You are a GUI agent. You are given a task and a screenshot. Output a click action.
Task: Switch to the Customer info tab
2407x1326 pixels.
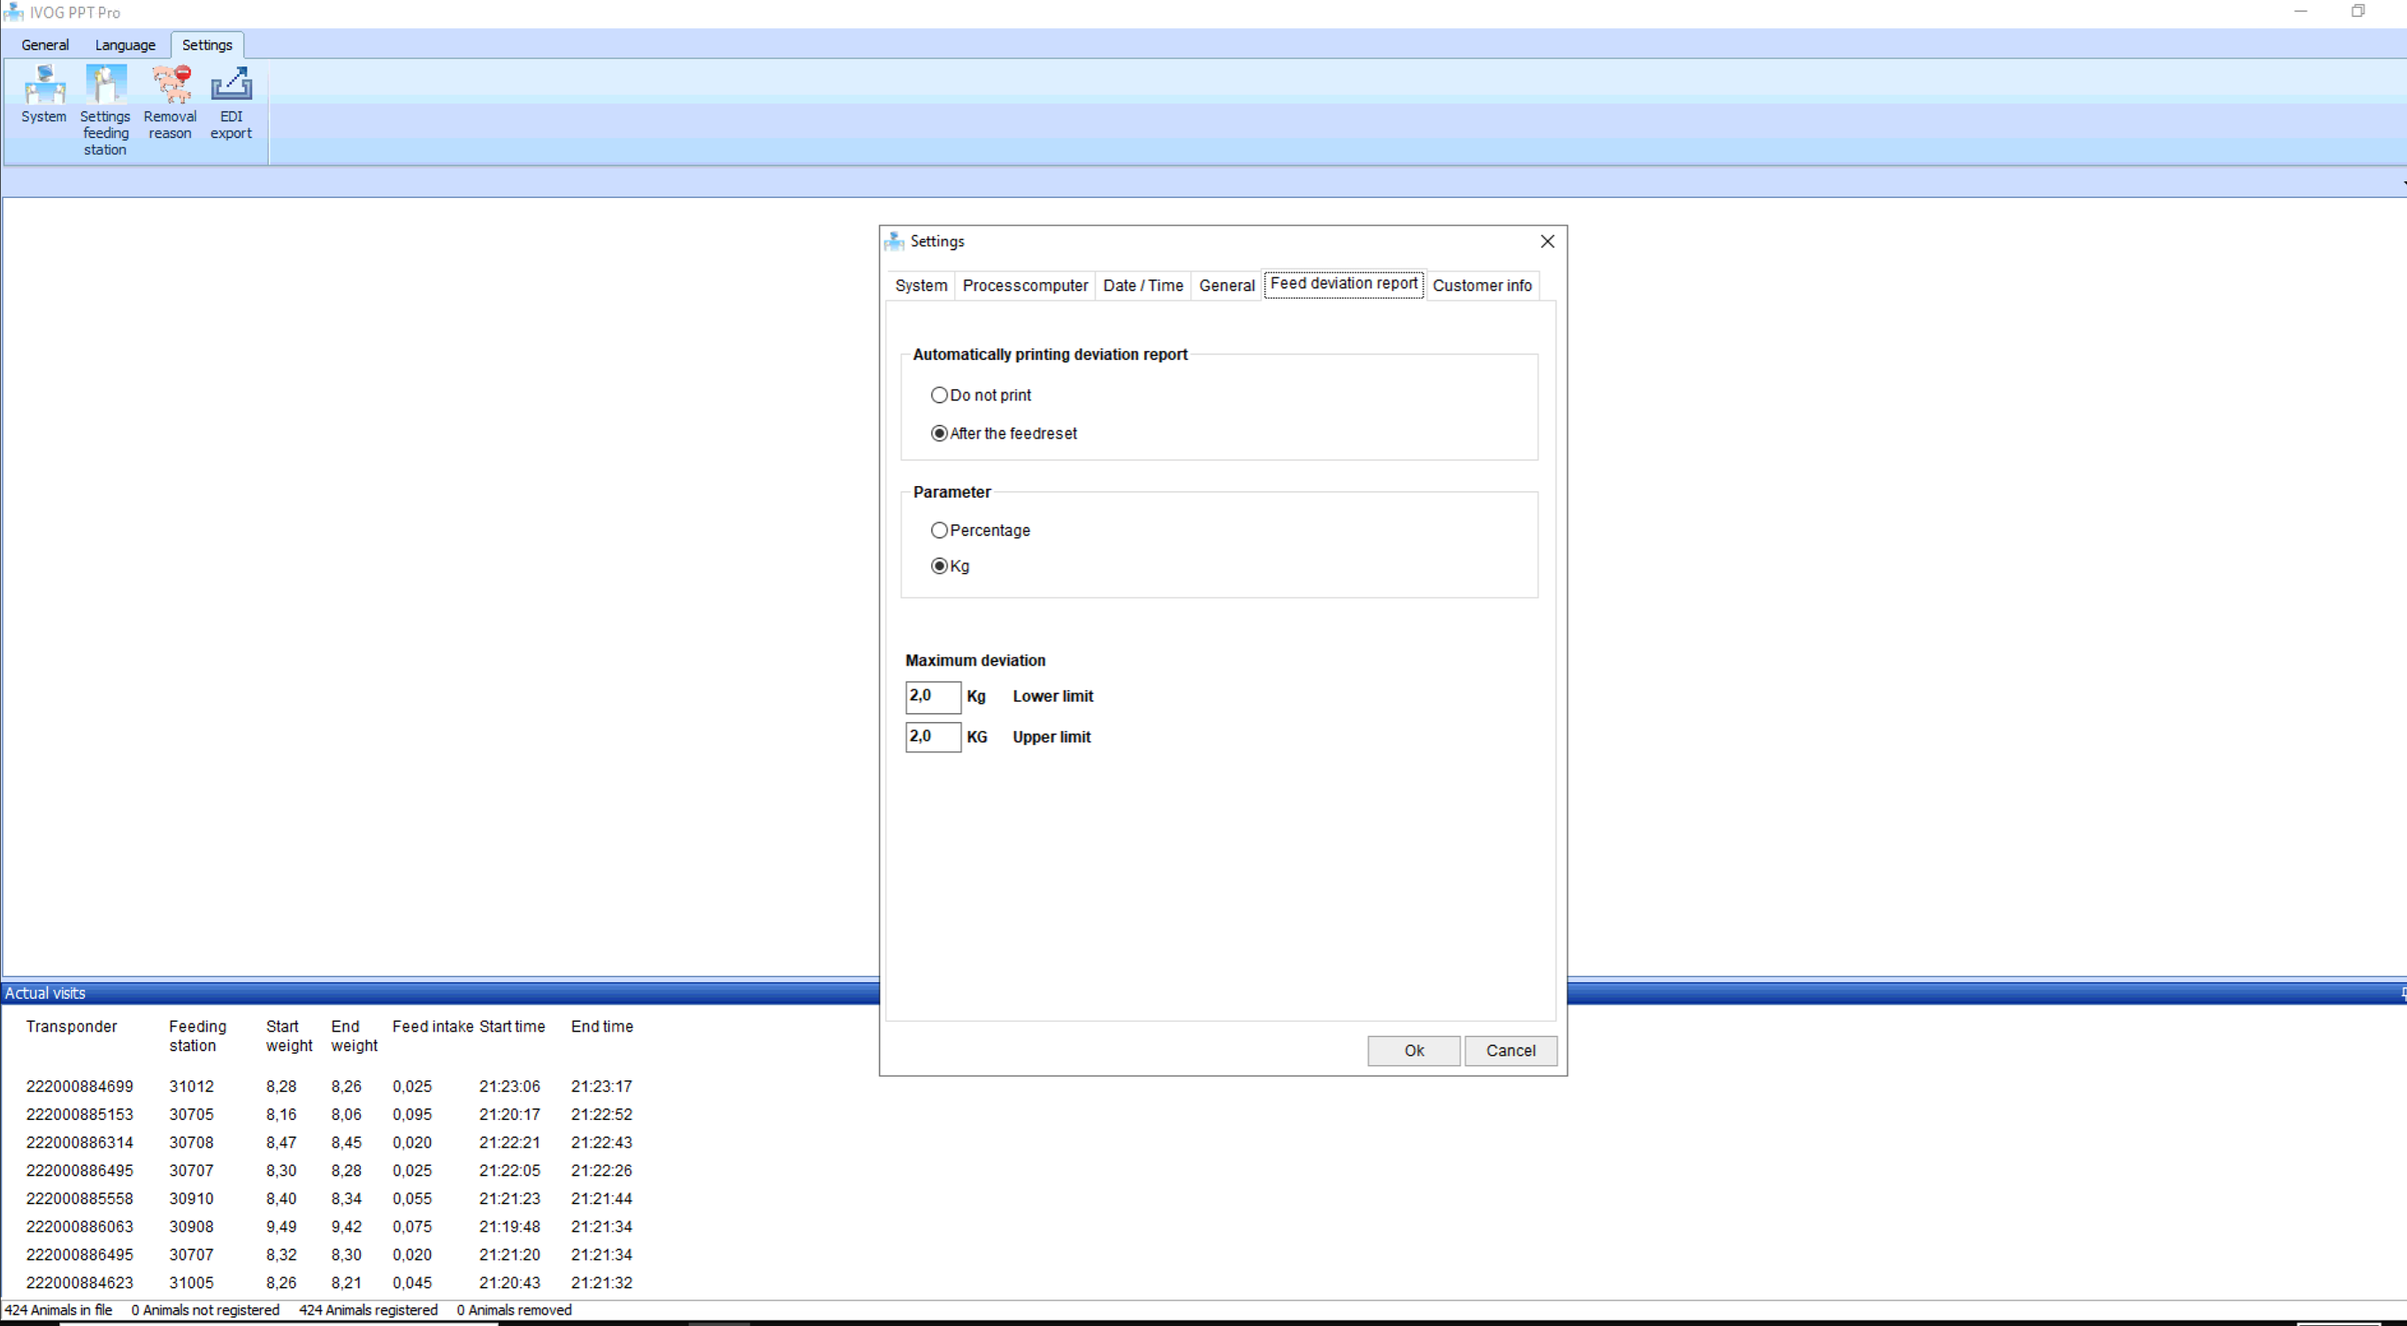click(x=1481, y=286)
